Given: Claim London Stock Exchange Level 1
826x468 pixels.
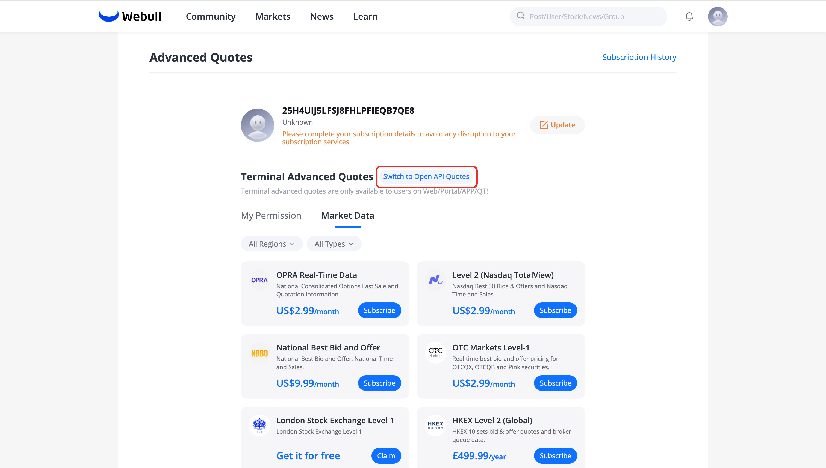Looking at the screenshot, I should pyautogui.click(x=386, y=456).
